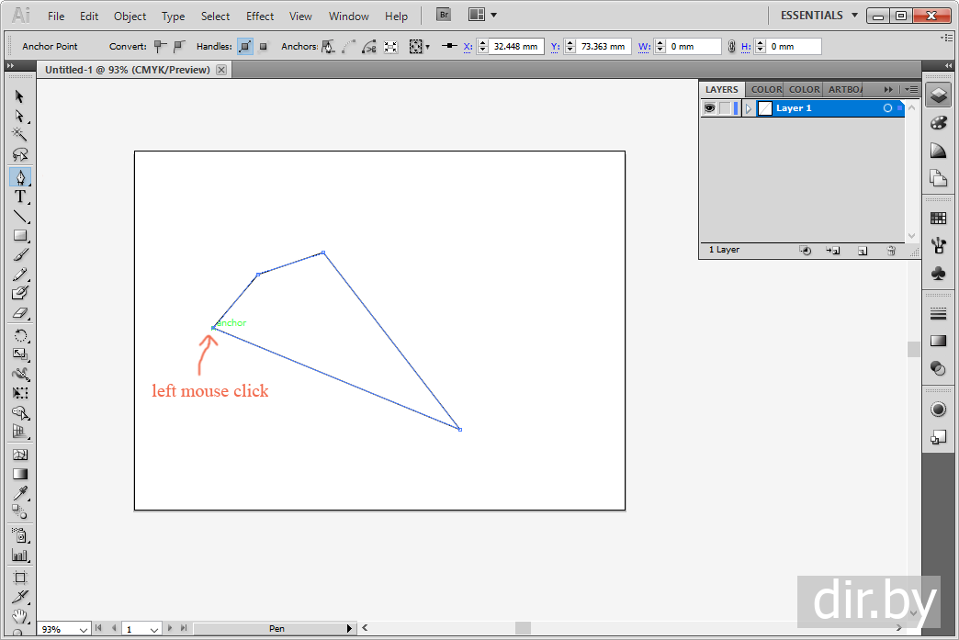Close the Untitled-1 document tab
This screenshot has height=640, width=959.
click(220, 70)
